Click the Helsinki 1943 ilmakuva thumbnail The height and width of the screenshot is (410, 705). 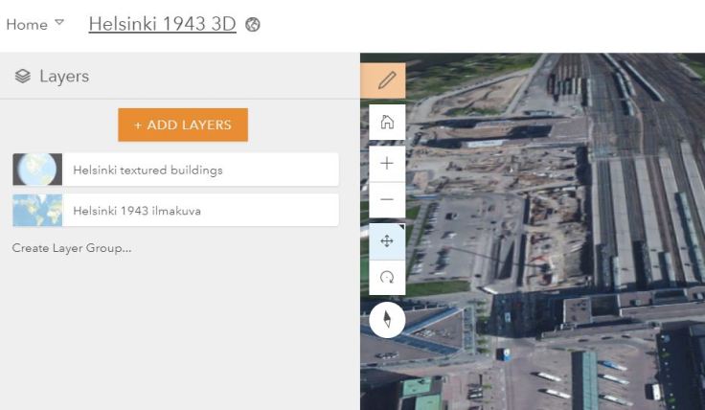pyautogui.click(x=37, y=211)
